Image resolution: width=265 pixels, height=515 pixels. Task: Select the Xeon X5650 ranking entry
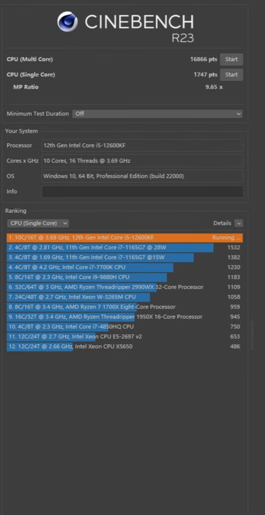[x=125, y=346]
